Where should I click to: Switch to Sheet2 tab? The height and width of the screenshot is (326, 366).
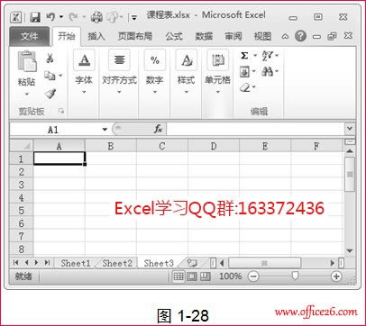click(x=117, y=263)
